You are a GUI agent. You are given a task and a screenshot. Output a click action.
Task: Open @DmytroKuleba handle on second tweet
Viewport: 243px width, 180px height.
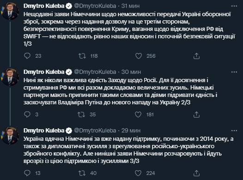95,72
